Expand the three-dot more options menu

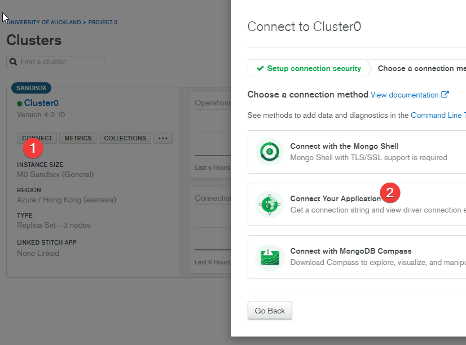coord(163,138)
